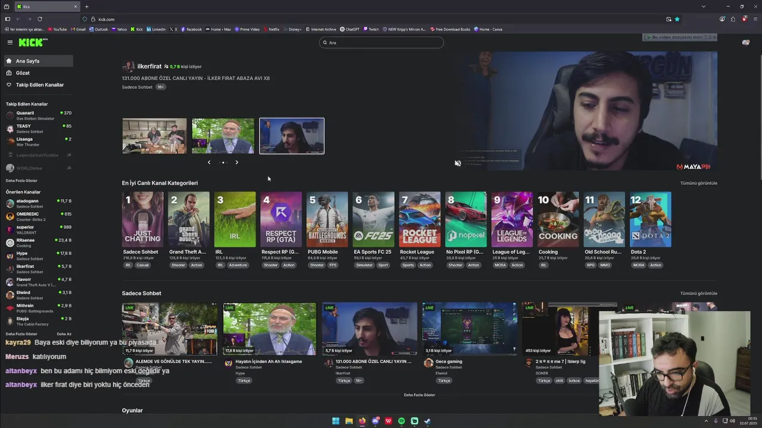Viewport: 762px width, 428px height.
Task: Click the Kick search box
Action: point(382,42)
